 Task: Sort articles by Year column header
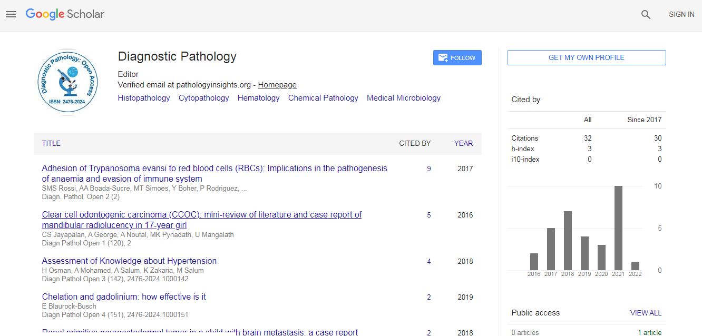pyautogui.click(x=463, y=143)
